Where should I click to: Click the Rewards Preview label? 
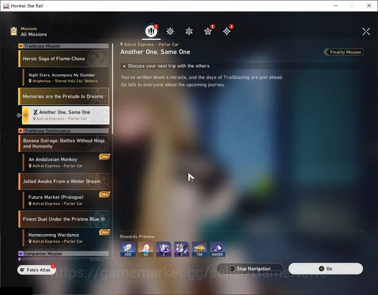tap(137, 237)
